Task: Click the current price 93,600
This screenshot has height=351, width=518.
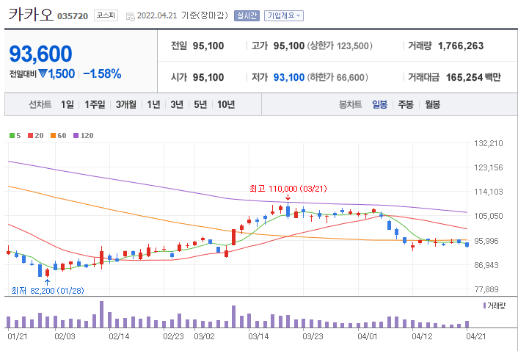Action: pos(40,54)
